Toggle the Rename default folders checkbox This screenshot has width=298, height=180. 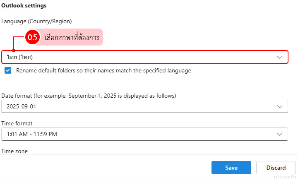8,70
